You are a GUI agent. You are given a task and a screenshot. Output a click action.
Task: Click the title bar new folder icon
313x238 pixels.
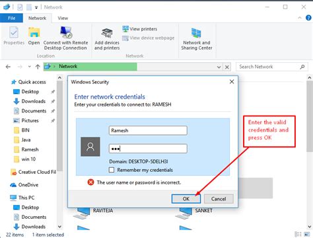coord(29,7)
